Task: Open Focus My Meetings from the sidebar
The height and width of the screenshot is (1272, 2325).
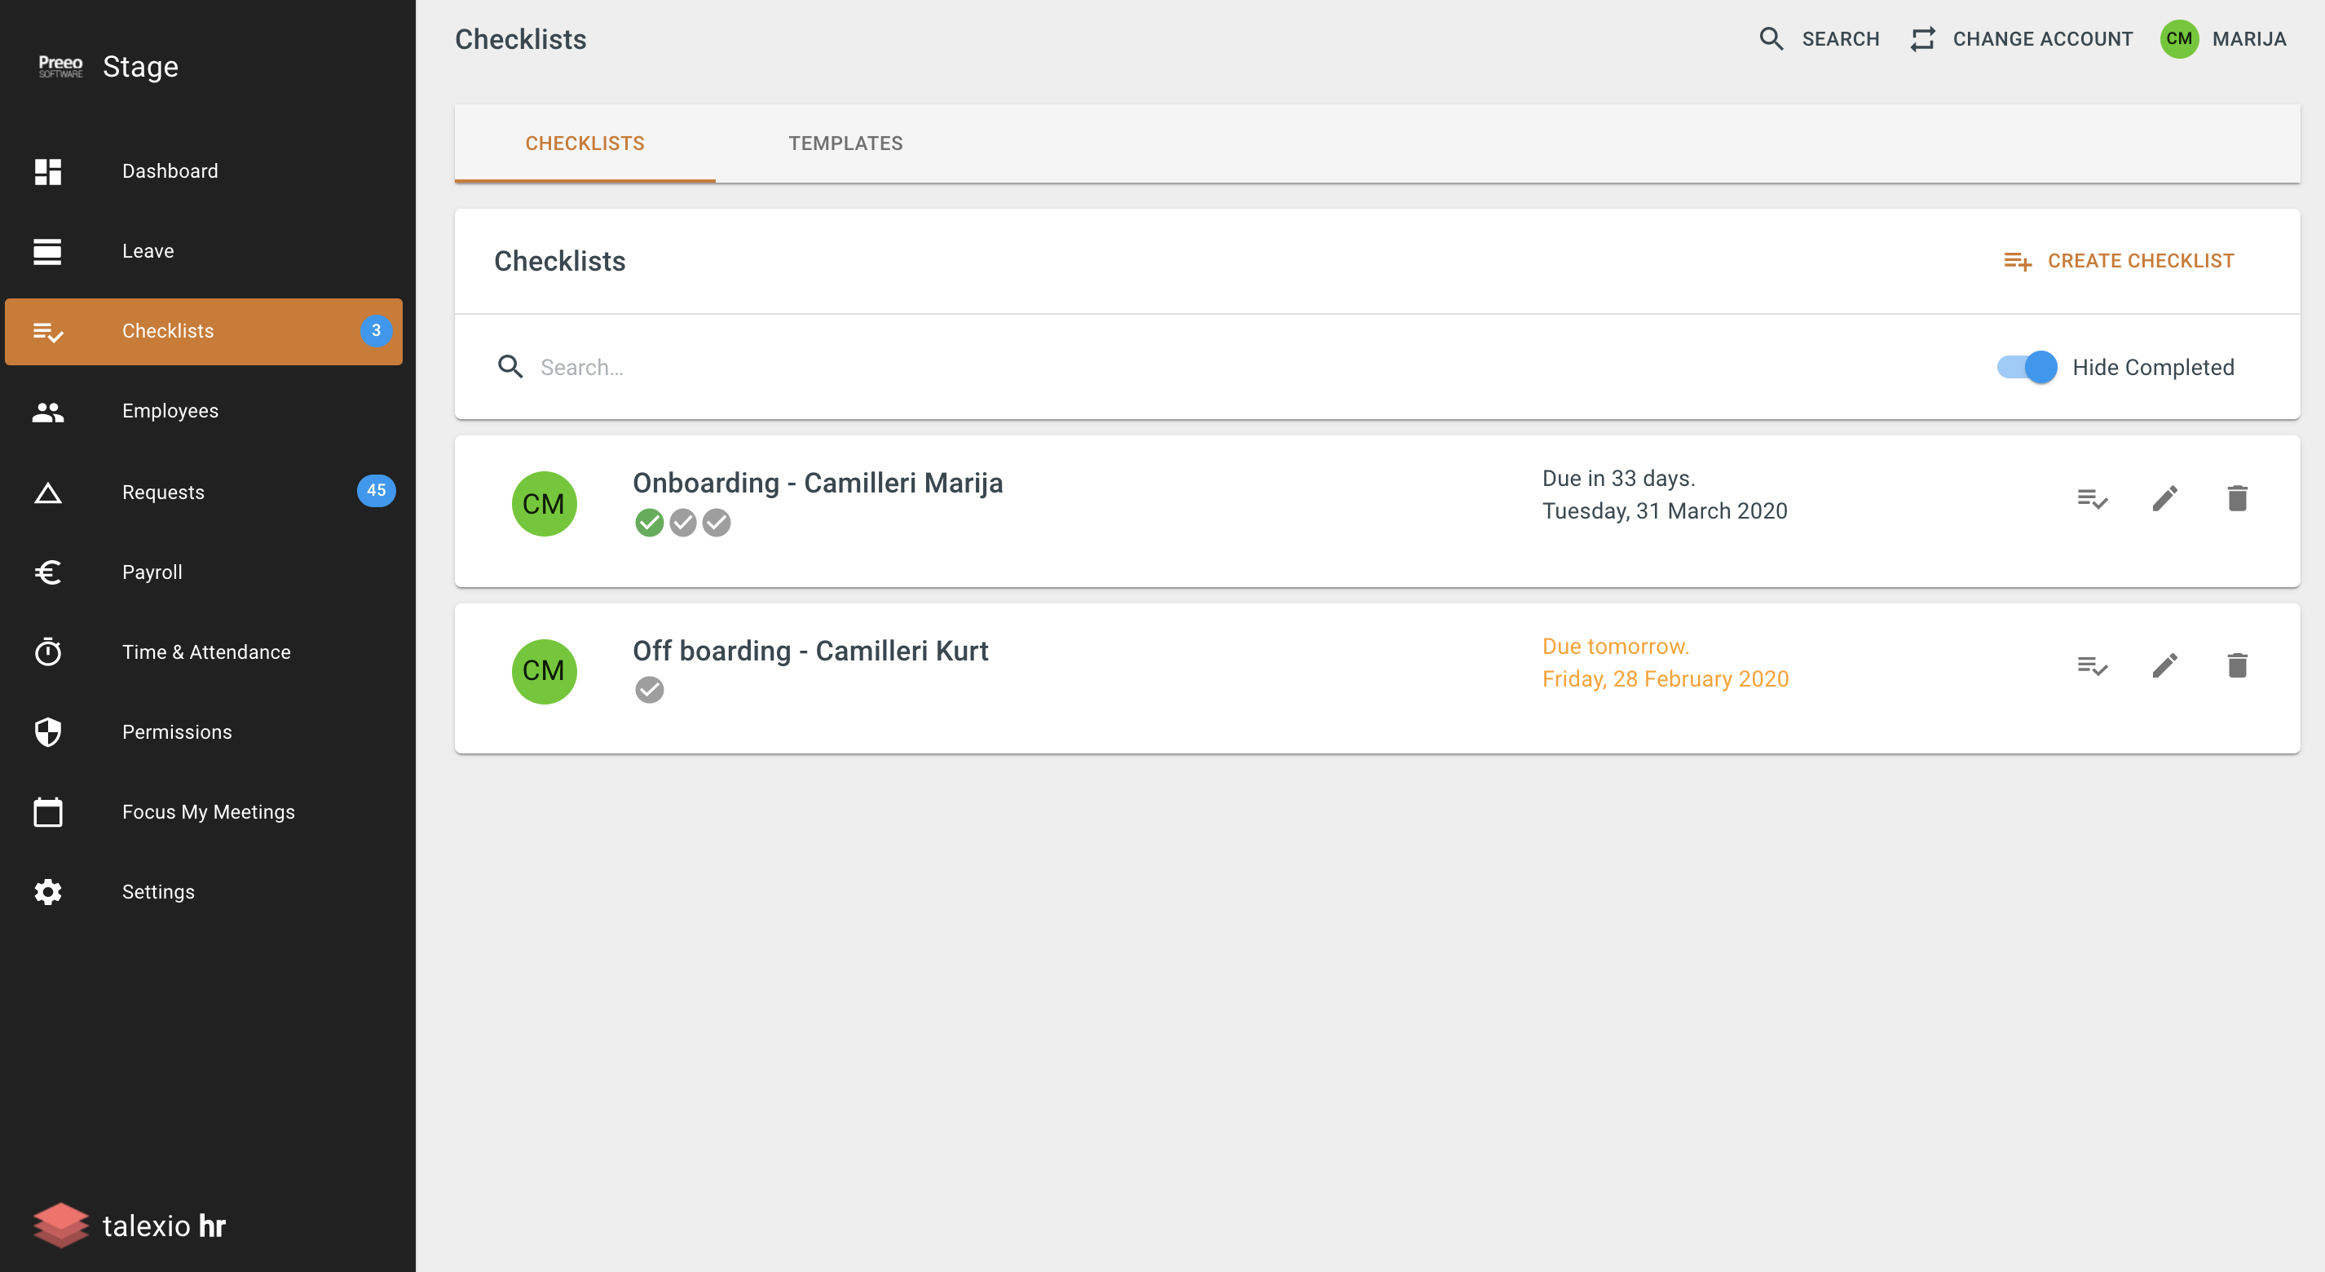Action: (204, 811)
